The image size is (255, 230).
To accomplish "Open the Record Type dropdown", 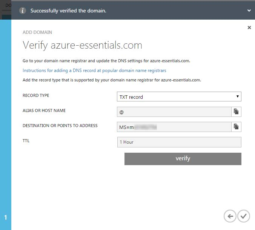I will coord(179,97).
